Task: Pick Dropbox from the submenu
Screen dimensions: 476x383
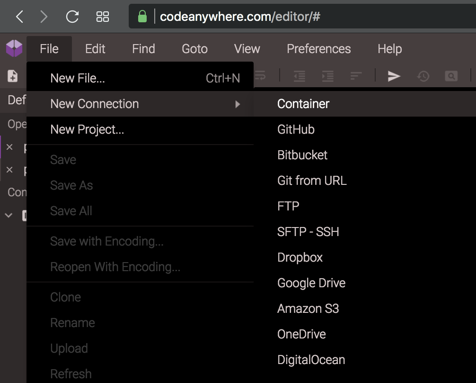Action: click(x=365, y=257)
